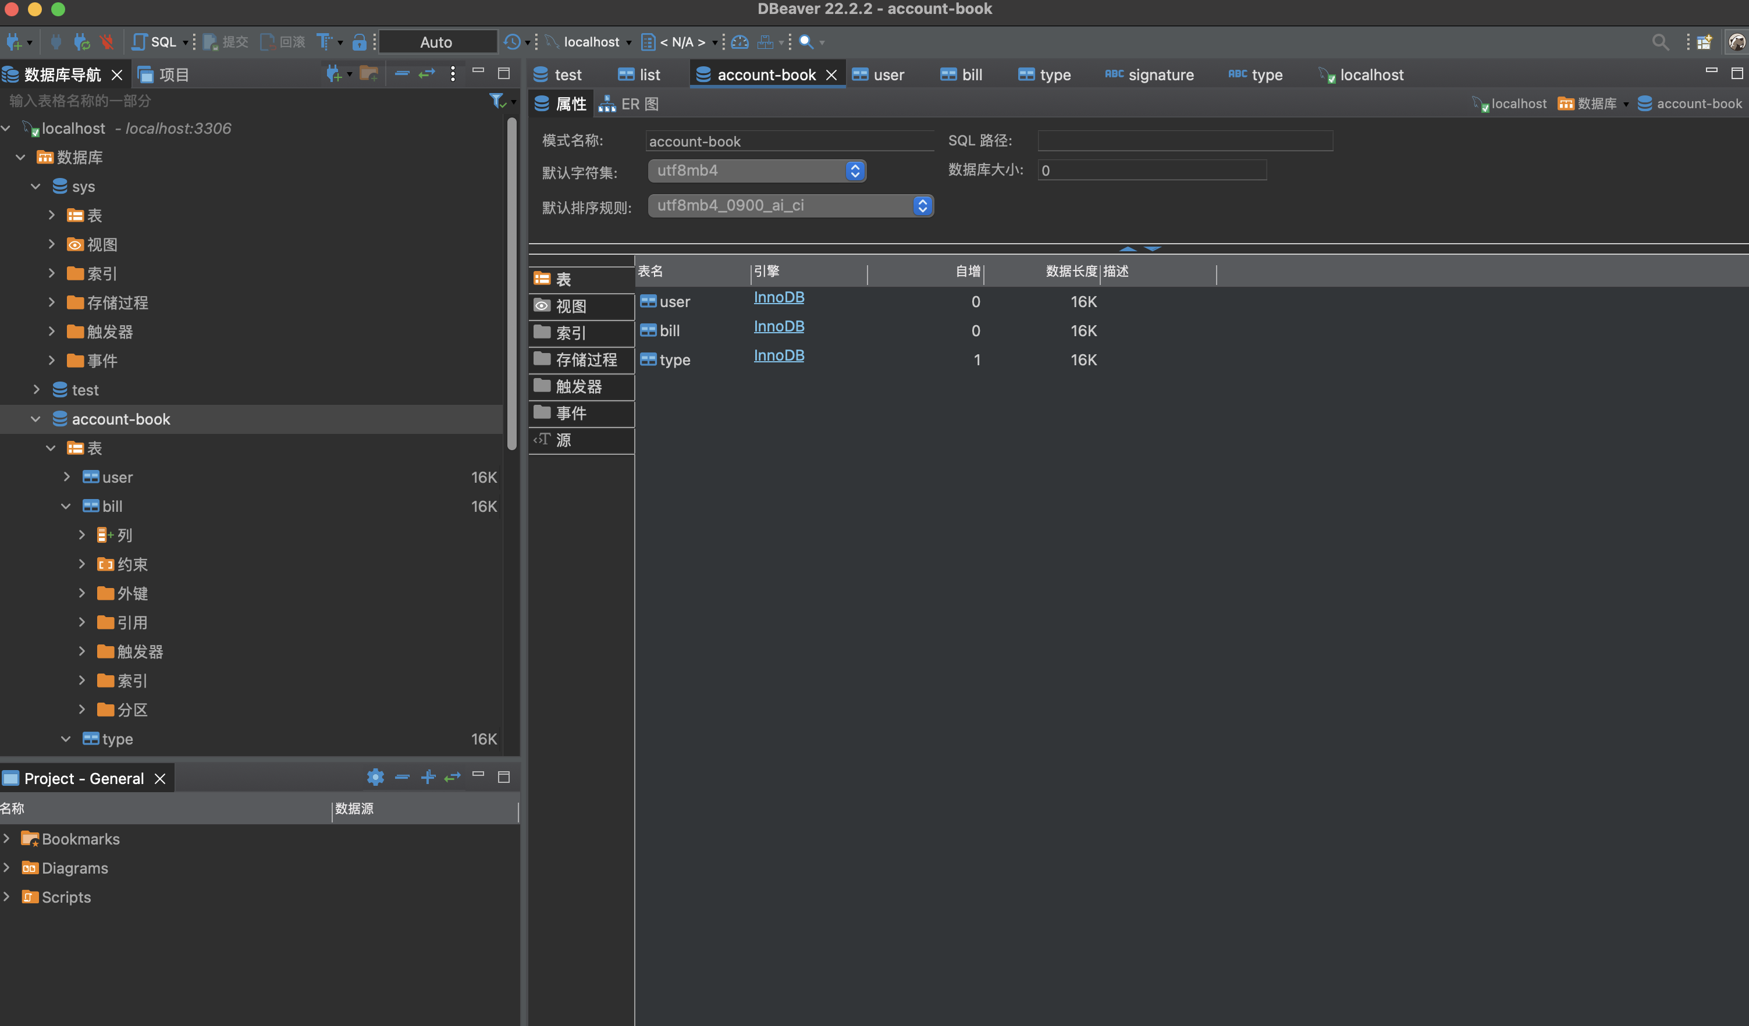The image size is (1749, 1026).
Task: Open the ER 图 tab
Action: click(629, 104)
